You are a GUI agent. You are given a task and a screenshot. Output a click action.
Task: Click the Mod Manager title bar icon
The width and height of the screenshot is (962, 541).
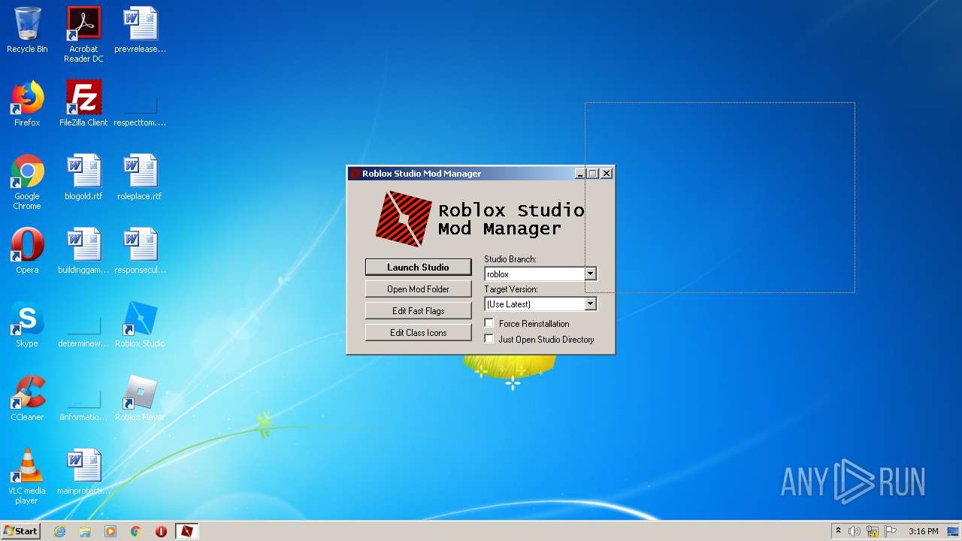(x=355, y=174)
